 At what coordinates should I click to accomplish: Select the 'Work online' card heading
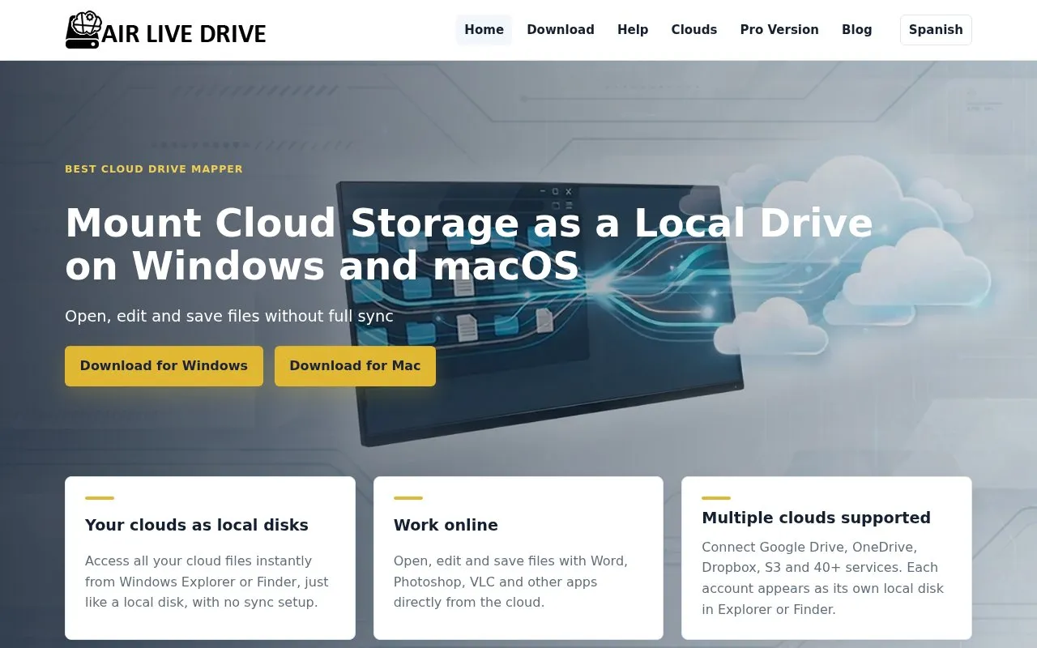tap(446, 525)
